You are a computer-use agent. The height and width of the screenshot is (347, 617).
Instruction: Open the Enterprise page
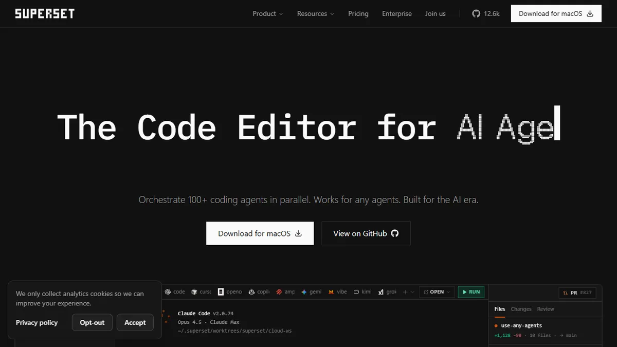[397, 14]
